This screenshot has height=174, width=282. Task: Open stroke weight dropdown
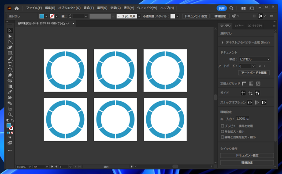[86, 16]
